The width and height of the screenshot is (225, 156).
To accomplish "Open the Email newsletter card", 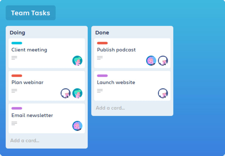I will [x=47, y=119].
